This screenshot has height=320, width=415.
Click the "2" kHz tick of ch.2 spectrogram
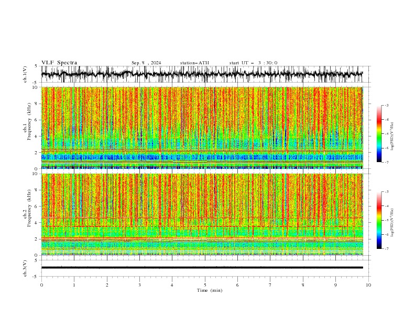click(37, 239)
